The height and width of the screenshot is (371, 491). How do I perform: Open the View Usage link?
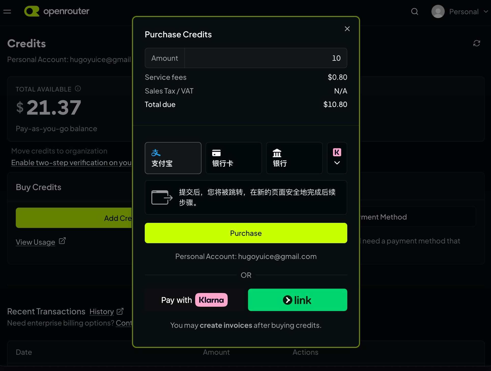pyautogui.click(x=35, y=242)
